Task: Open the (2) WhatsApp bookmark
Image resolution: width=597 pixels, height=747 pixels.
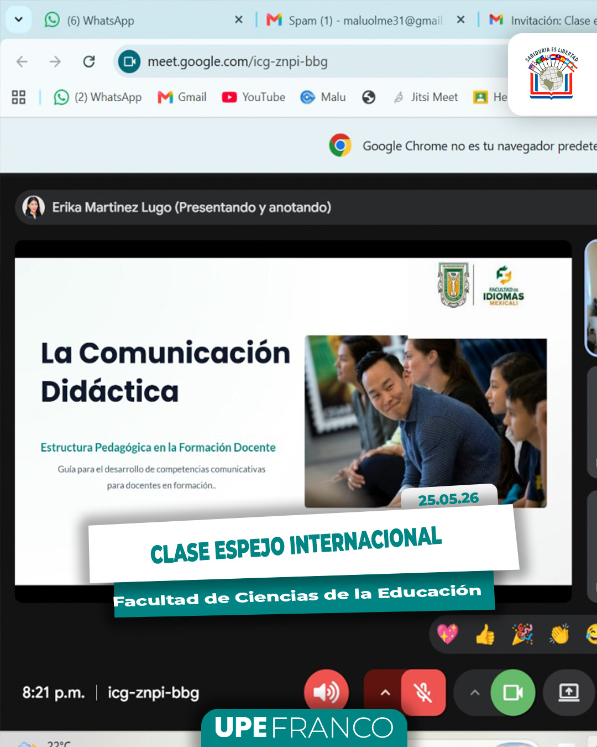Action: 97,97
